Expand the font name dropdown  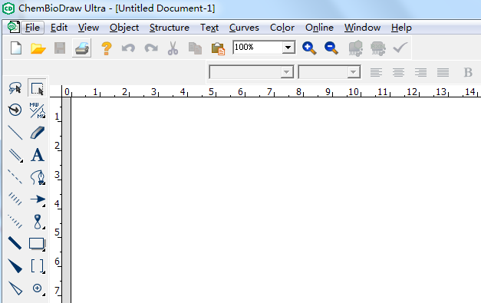286,72
